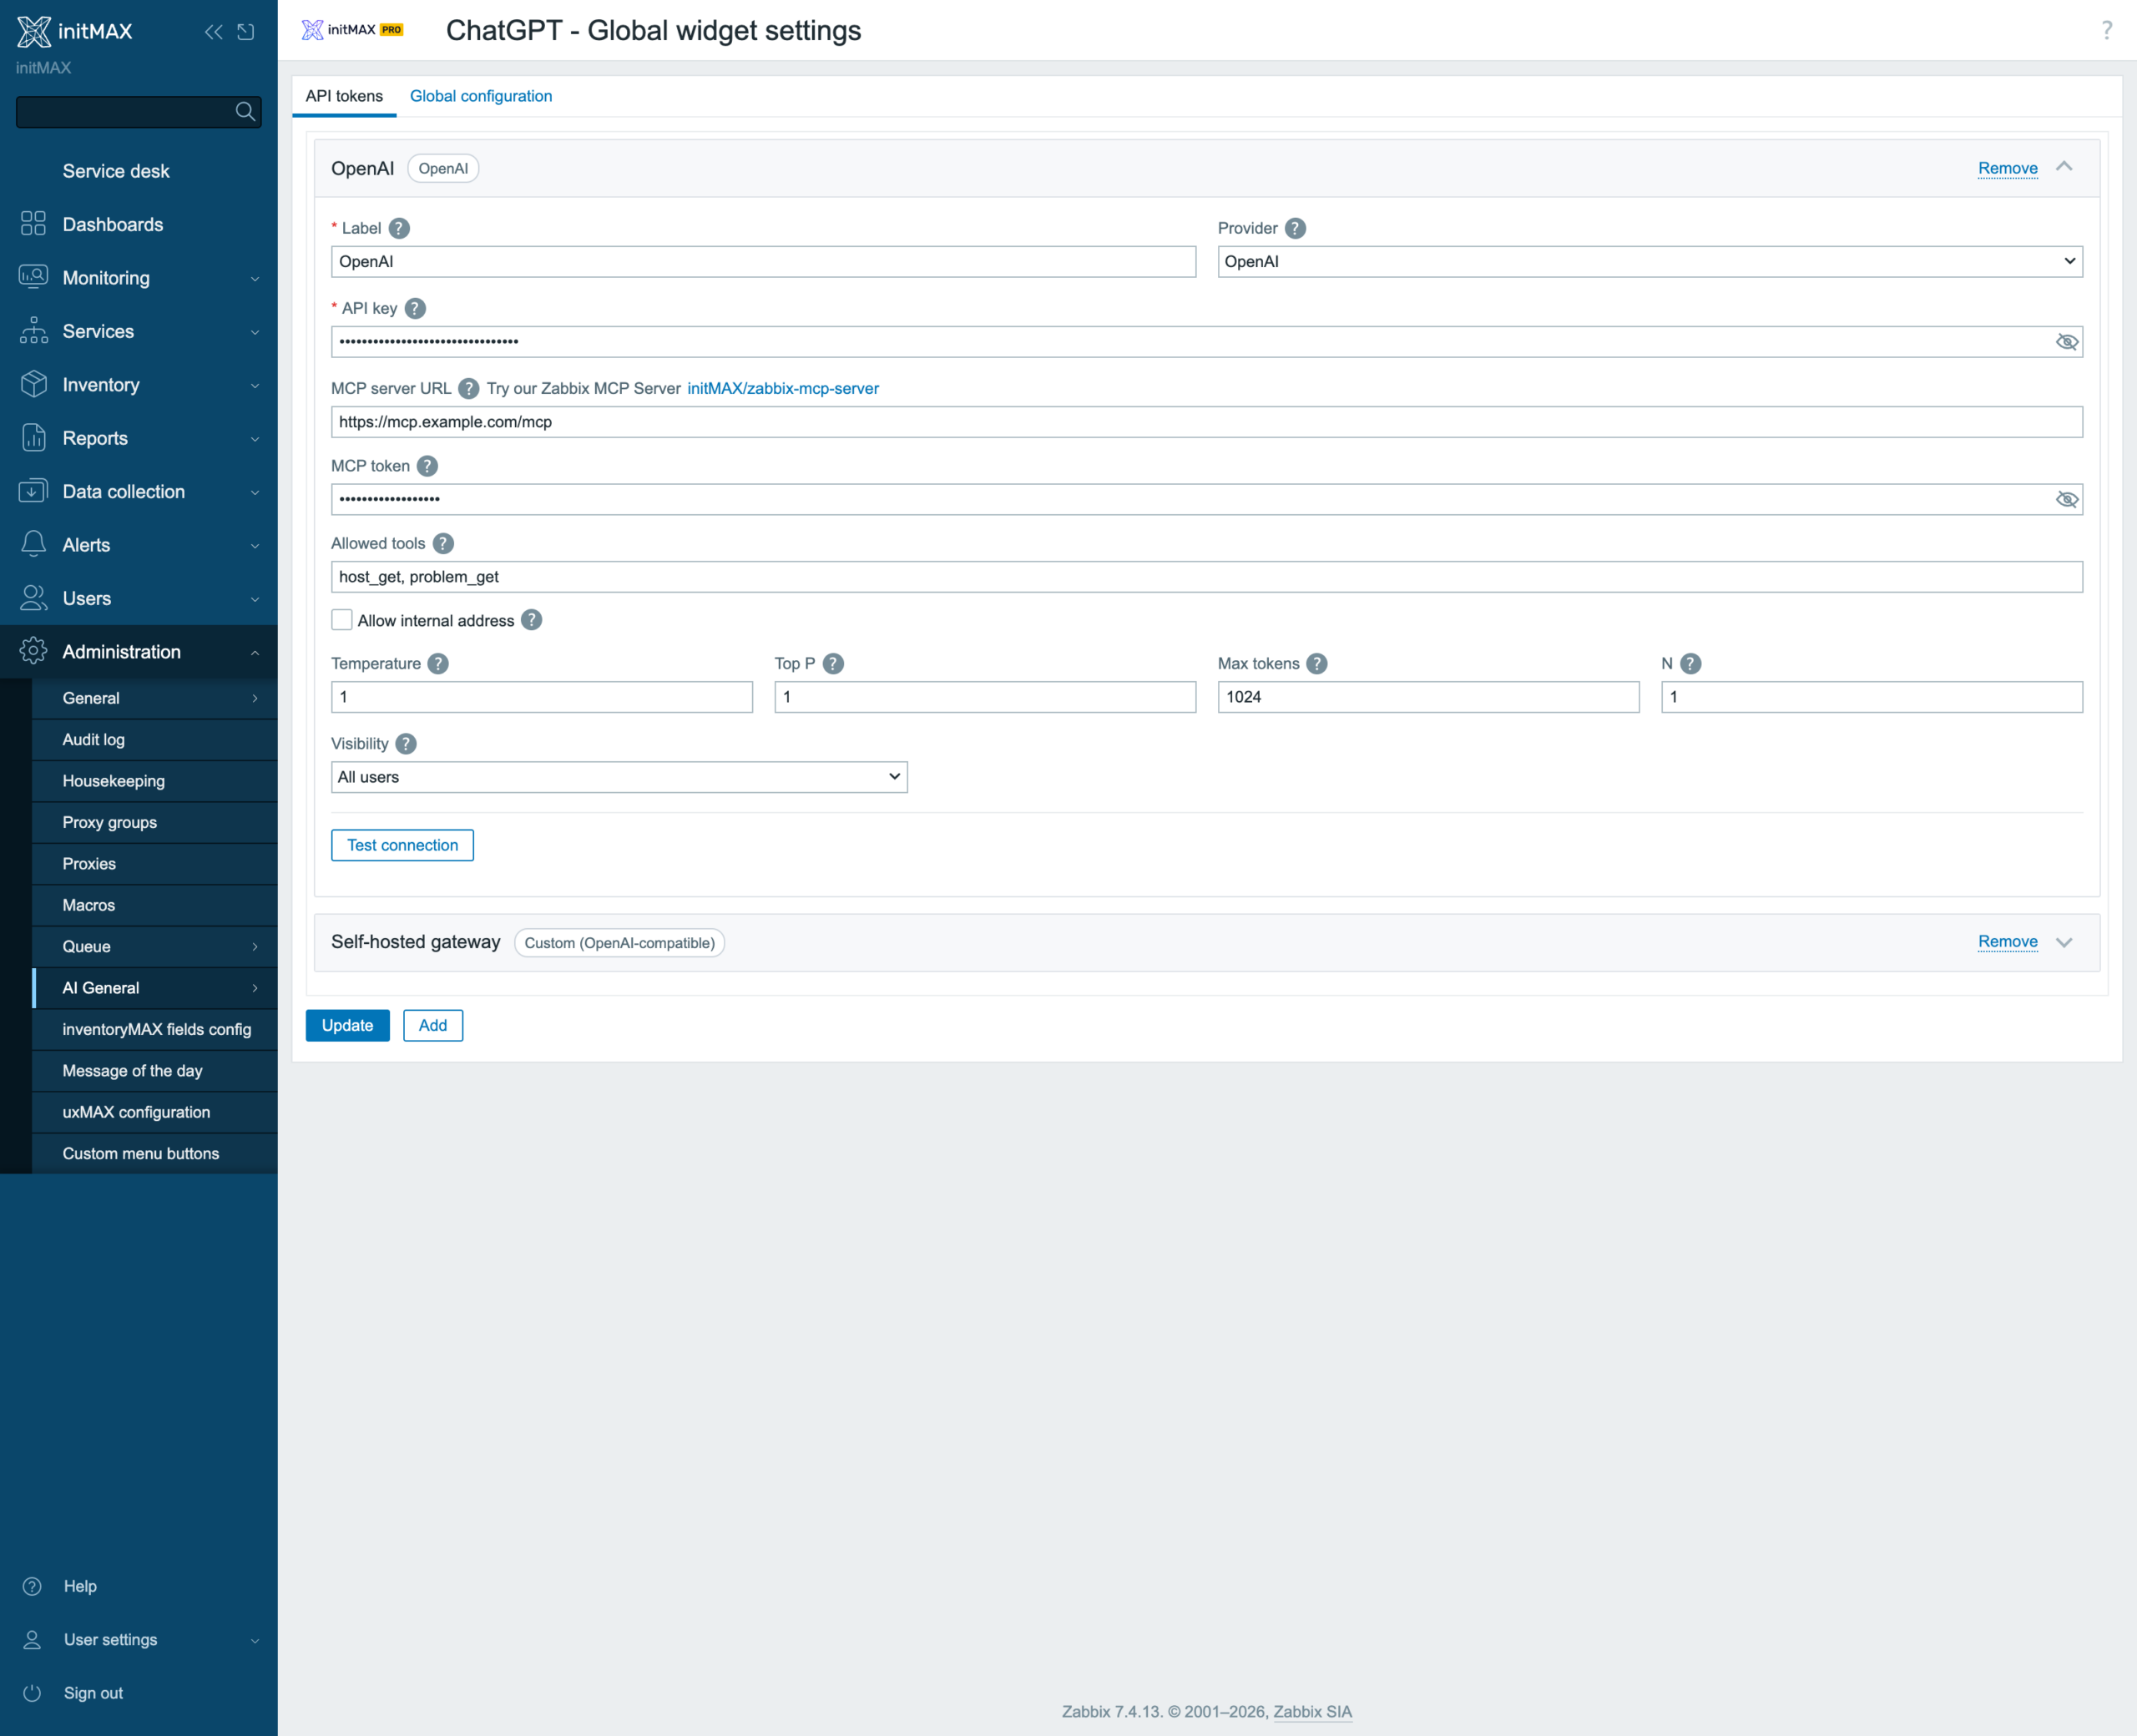Viewport: 2137px width, 1736px height.
Task: Expand the Alerts menu
Action: point(139,545)
